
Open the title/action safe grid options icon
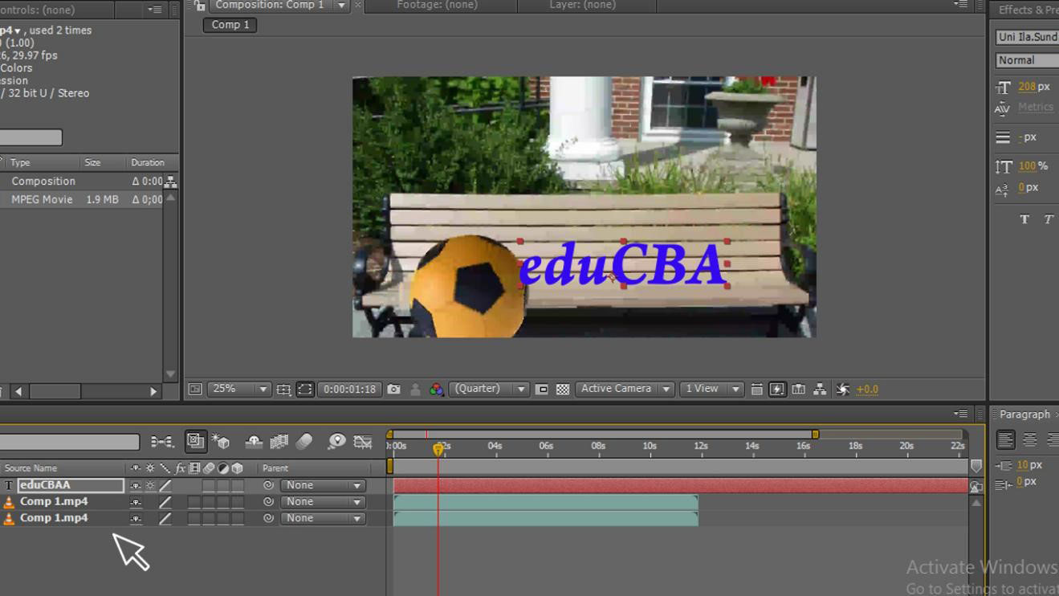pos(283,389)
